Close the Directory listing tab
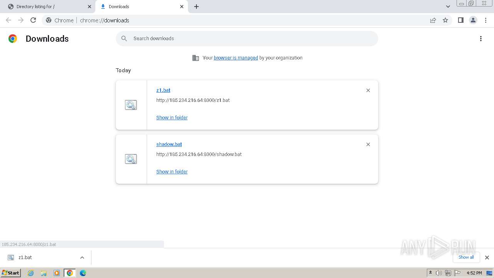 90,7
